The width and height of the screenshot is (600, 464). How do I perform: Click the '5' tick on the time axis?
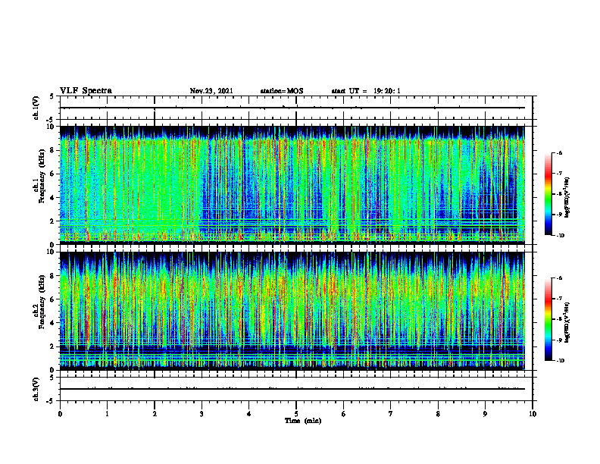pyautogui.click(x=296, y=414)
